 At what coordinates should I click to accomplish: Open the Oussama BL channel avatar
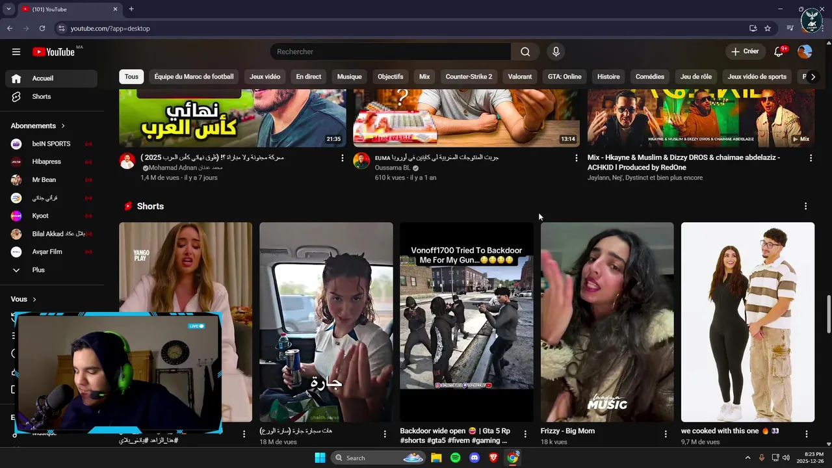click(361, 161)
